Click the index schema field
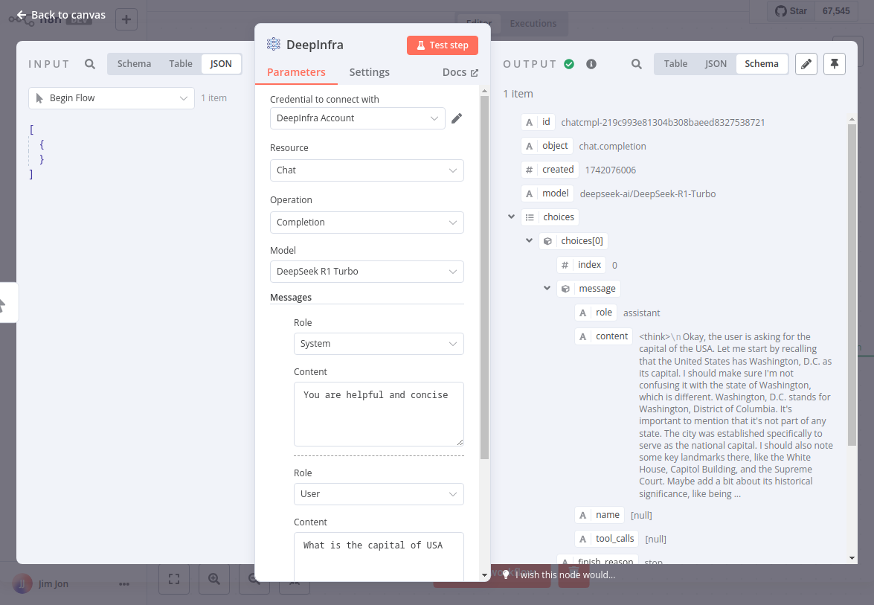 (x=582, y=265)
